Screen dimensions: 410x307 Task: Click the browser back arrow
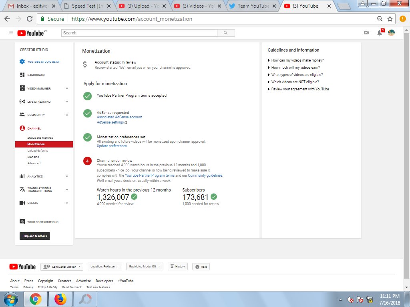coord(7,19)
